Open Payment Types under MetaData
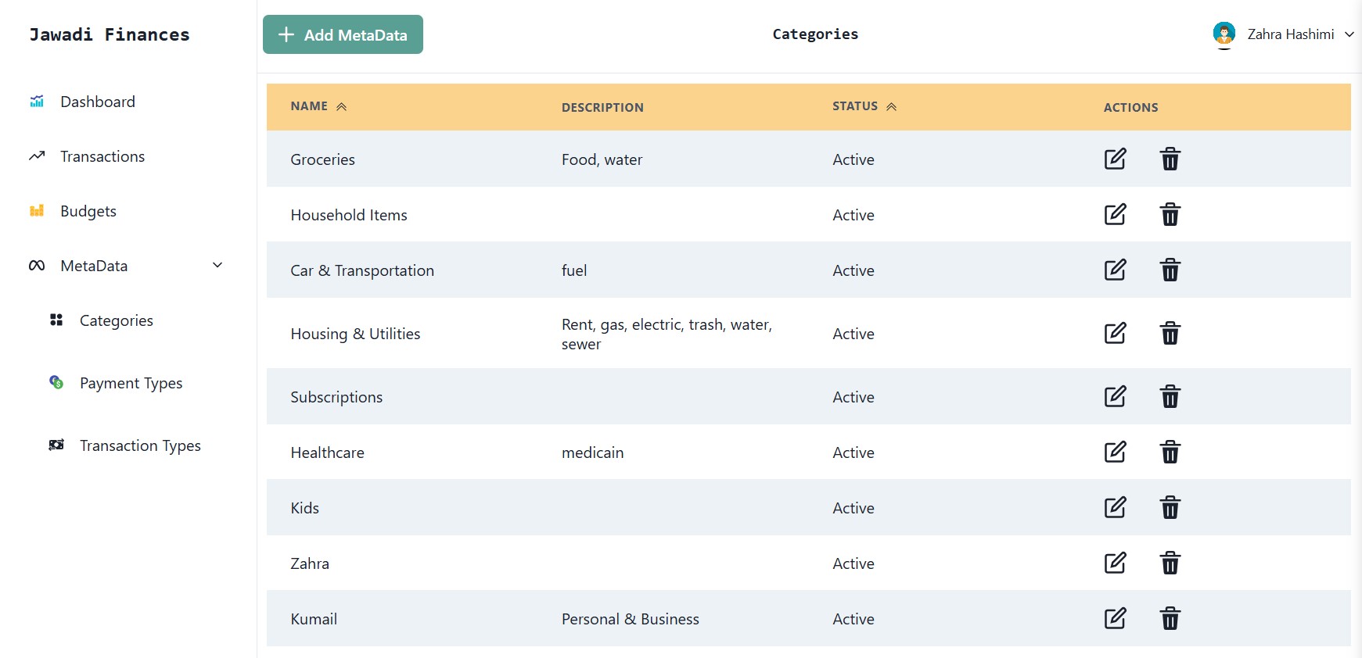This screenshot has height=658, width=1362. [131, 383]
